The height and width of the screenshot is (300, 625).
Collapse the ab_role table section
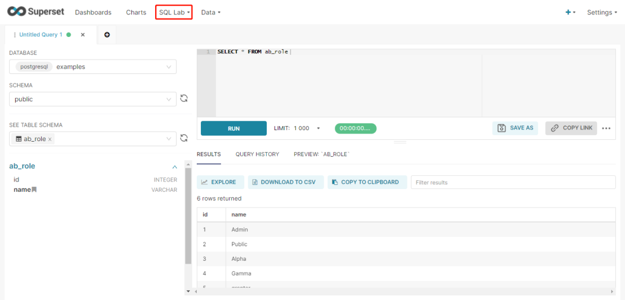[x=174, y=166]
